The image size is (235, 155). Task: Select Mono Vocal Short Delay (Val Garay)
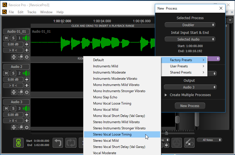pyautogui.click(x=122, y=116)
